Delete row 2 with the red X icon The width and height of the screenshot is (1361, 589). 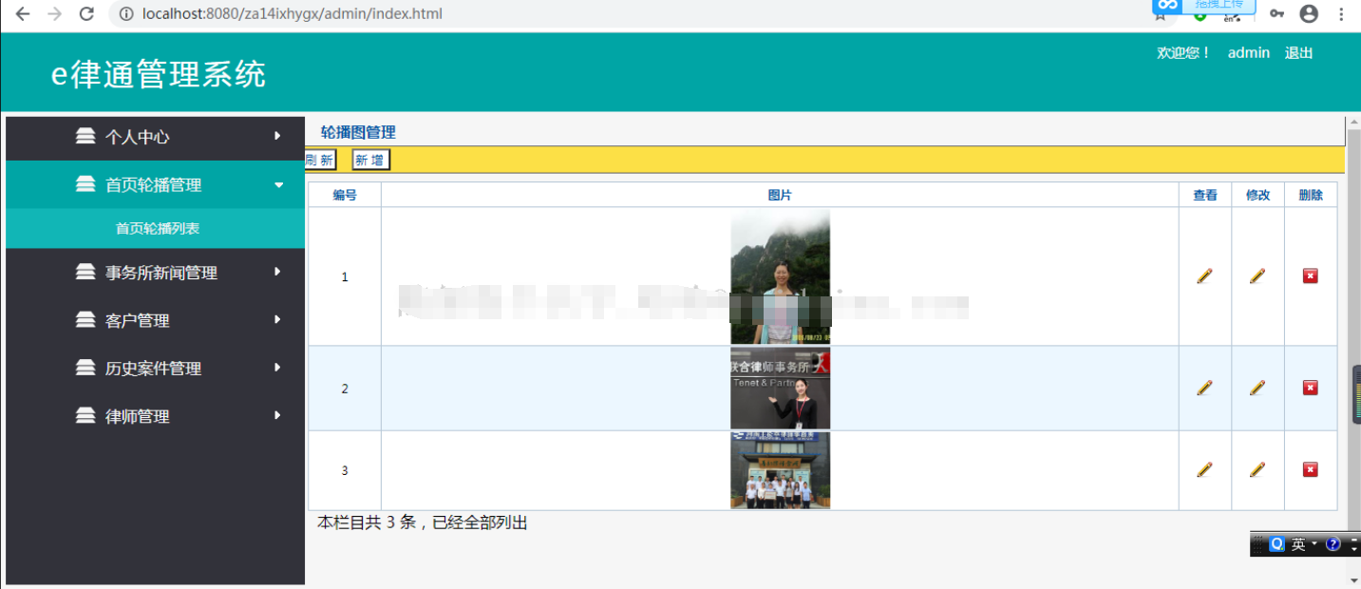pos(1310,388)
